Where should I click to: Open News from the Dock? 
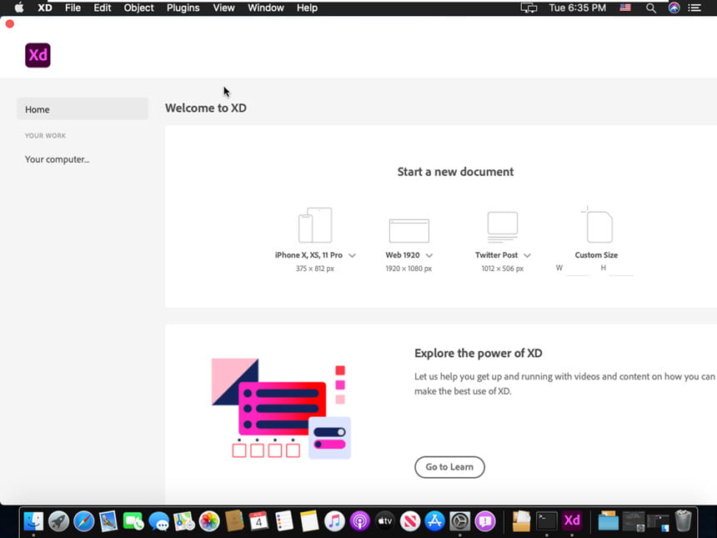click(x=410, y=521)
